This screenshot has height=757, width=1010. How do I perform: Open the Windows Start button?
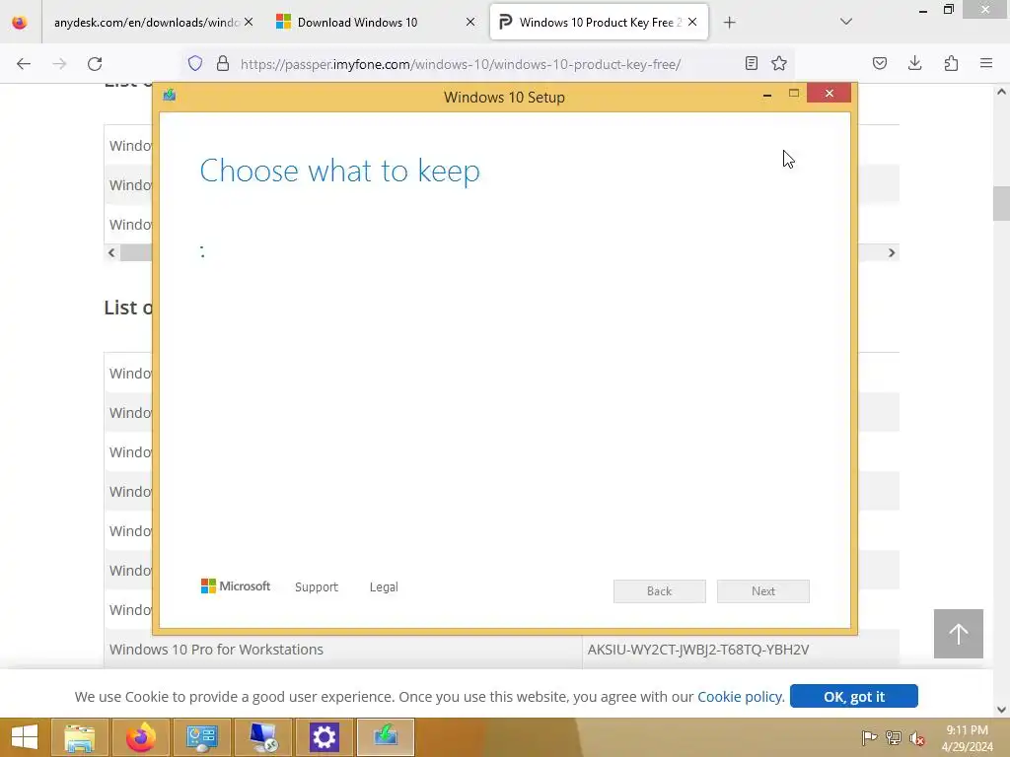tap(25, 737)
